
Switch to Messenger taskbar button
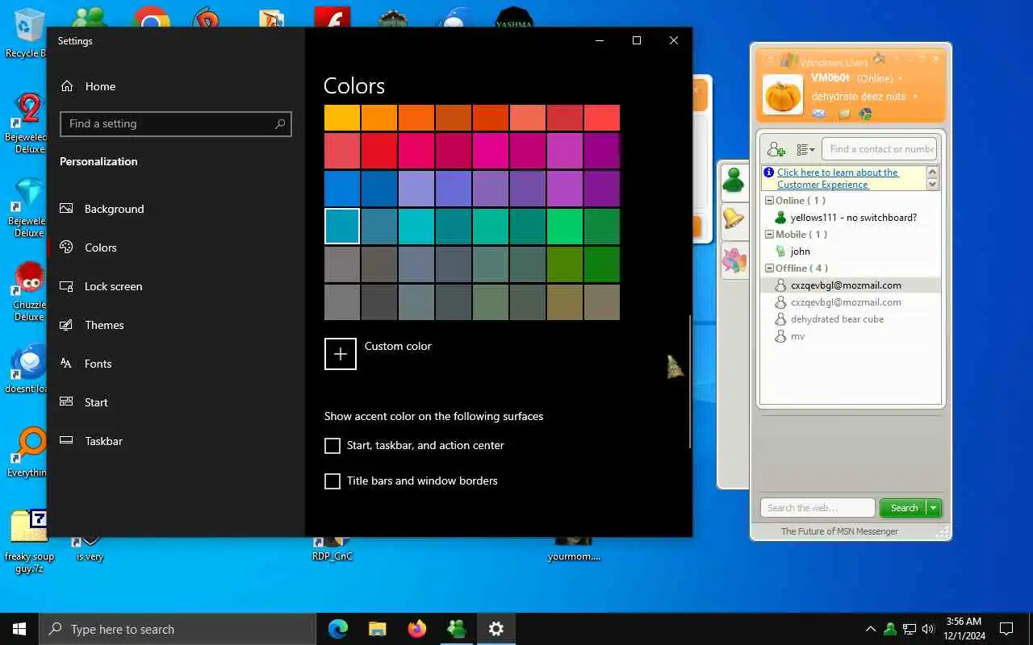[x=457, y=629]
